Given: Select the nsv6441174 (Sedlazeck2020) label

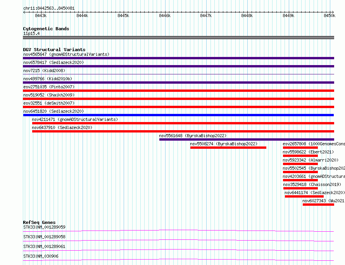Looking at the screenshot, I should [315, 193].
